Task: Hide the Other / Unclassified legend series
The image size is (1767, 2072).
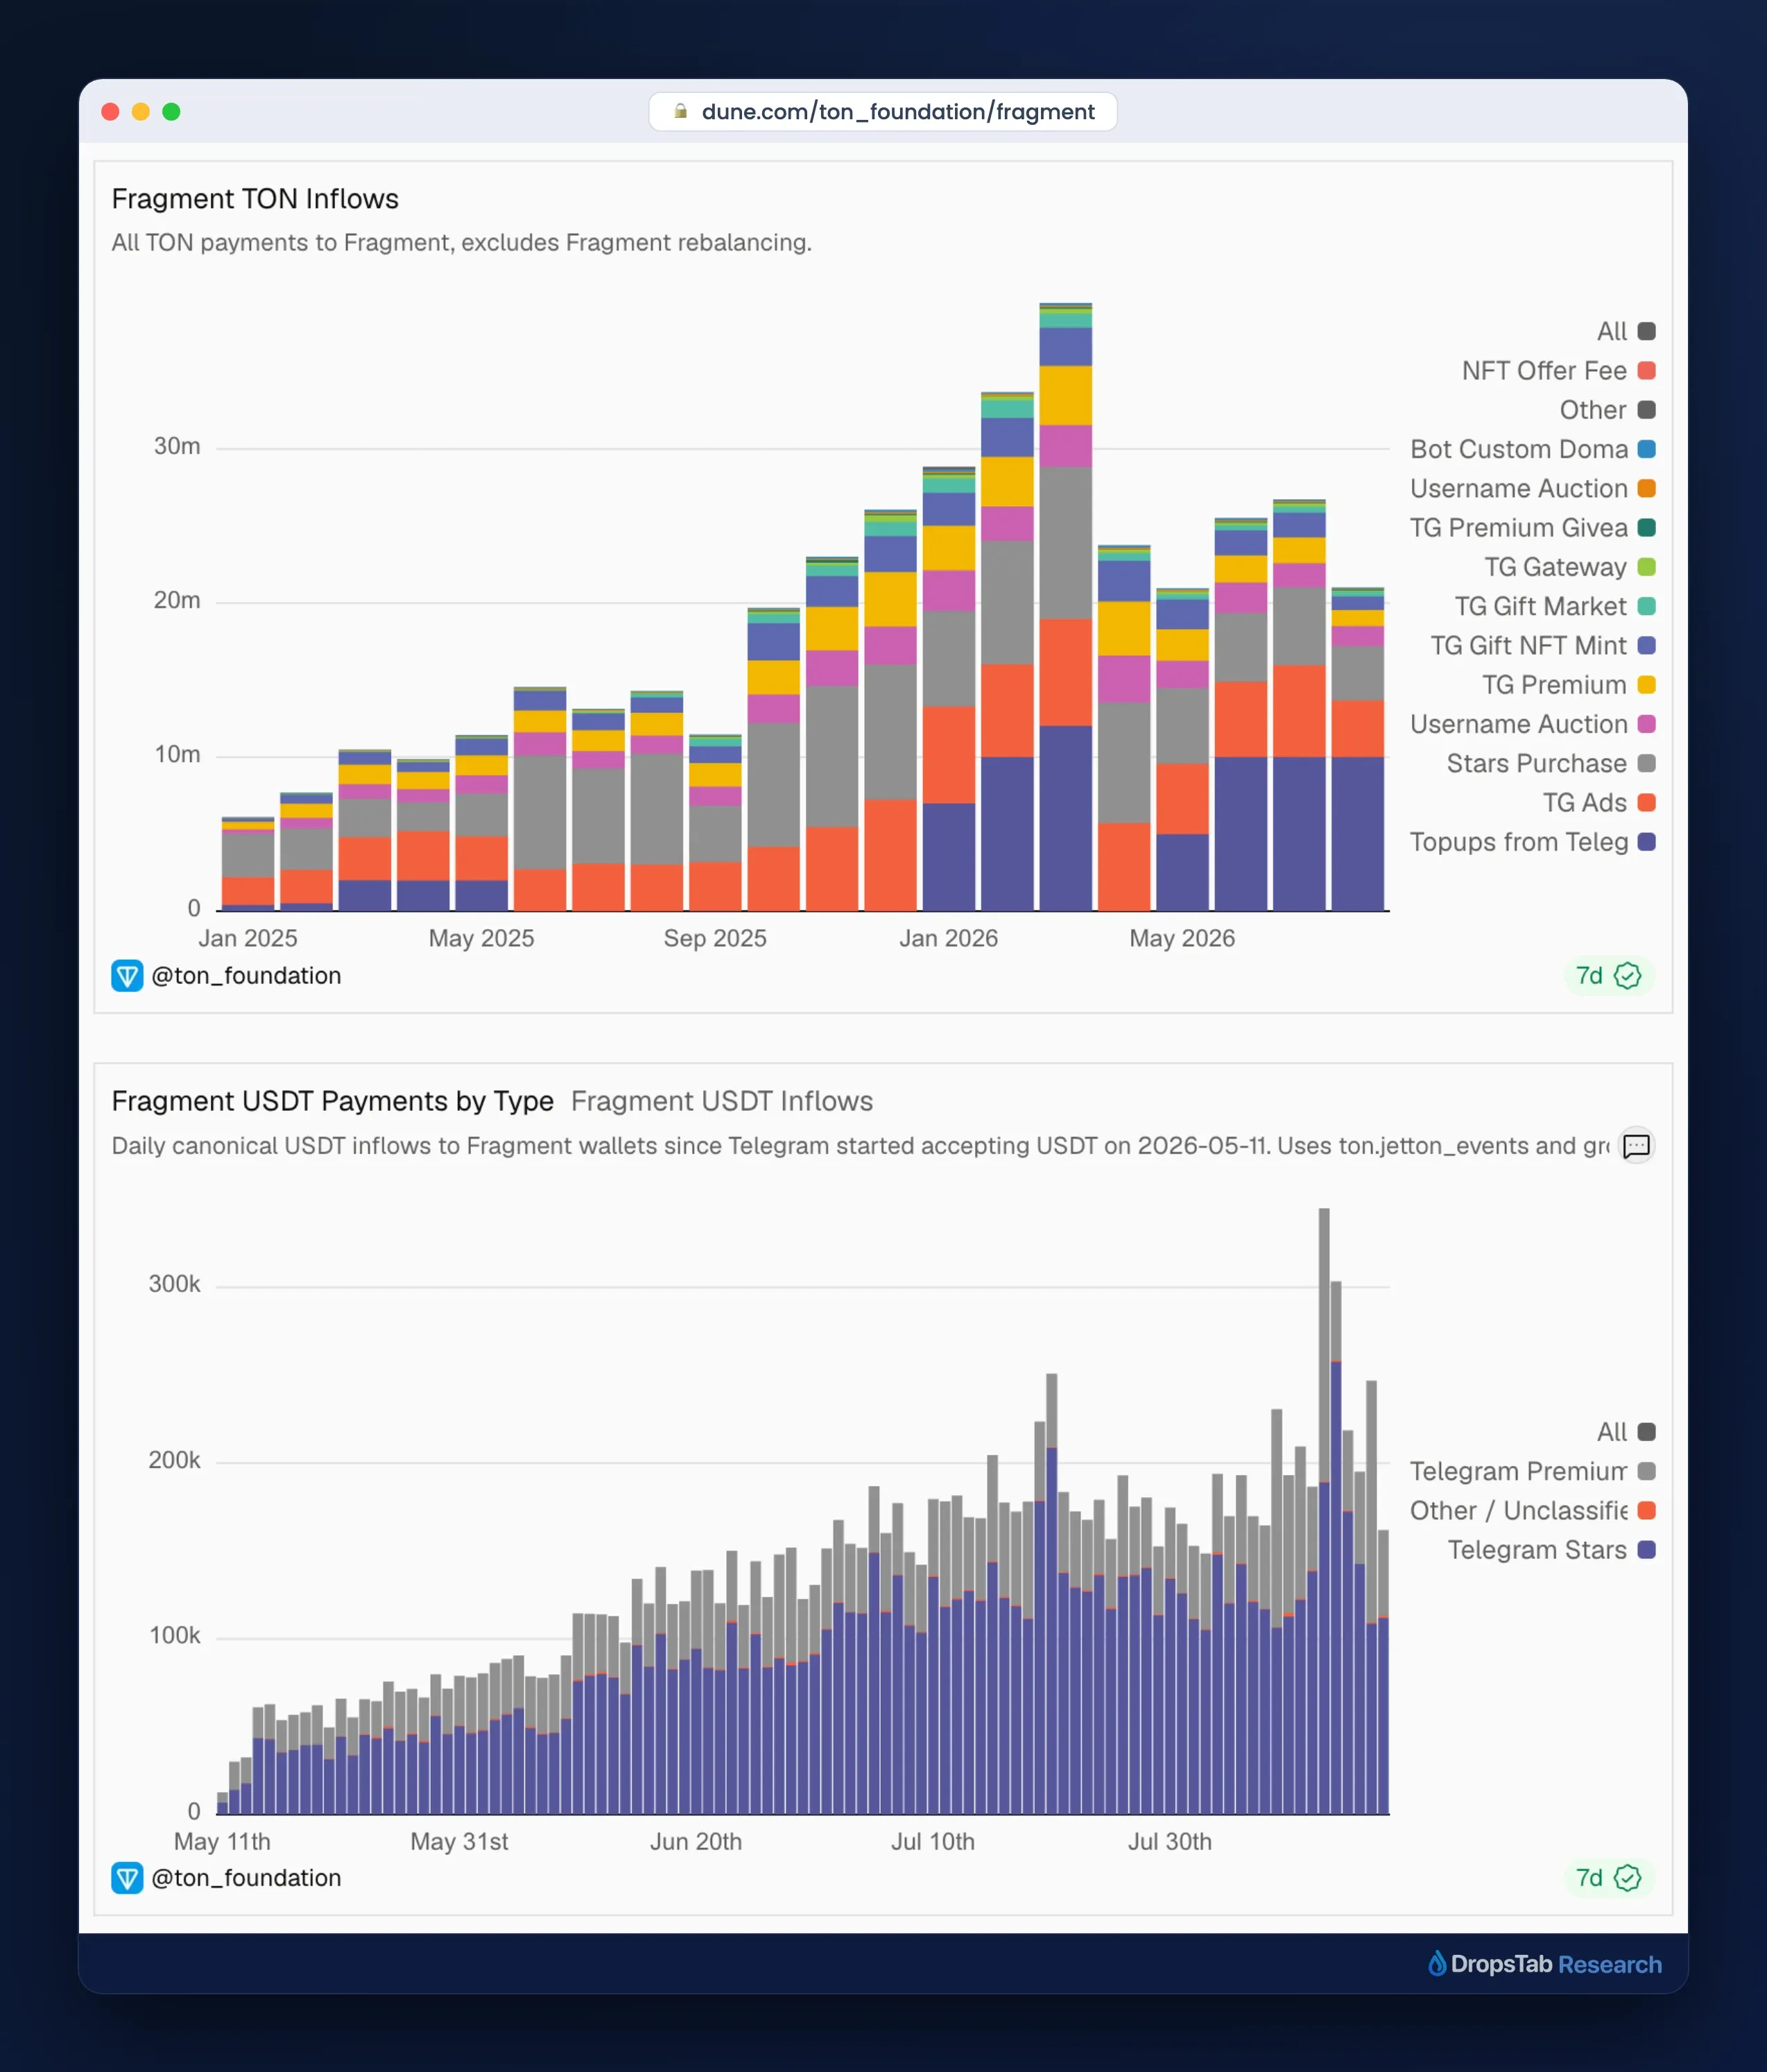Action: coord(1532,1511)
